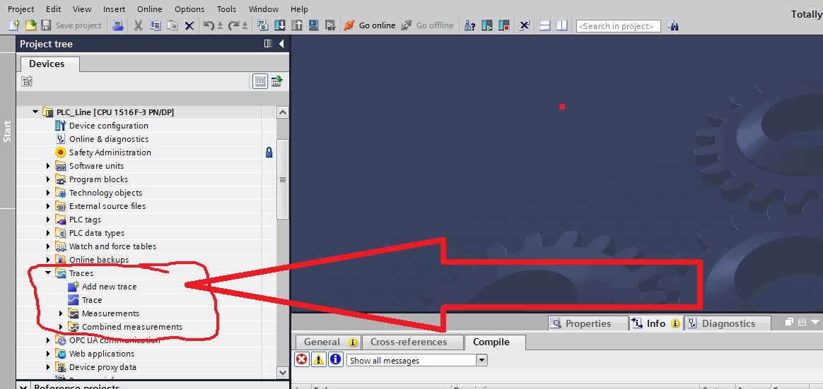
Task: Open the Show all messages dropdown
Action: point(481,360)
